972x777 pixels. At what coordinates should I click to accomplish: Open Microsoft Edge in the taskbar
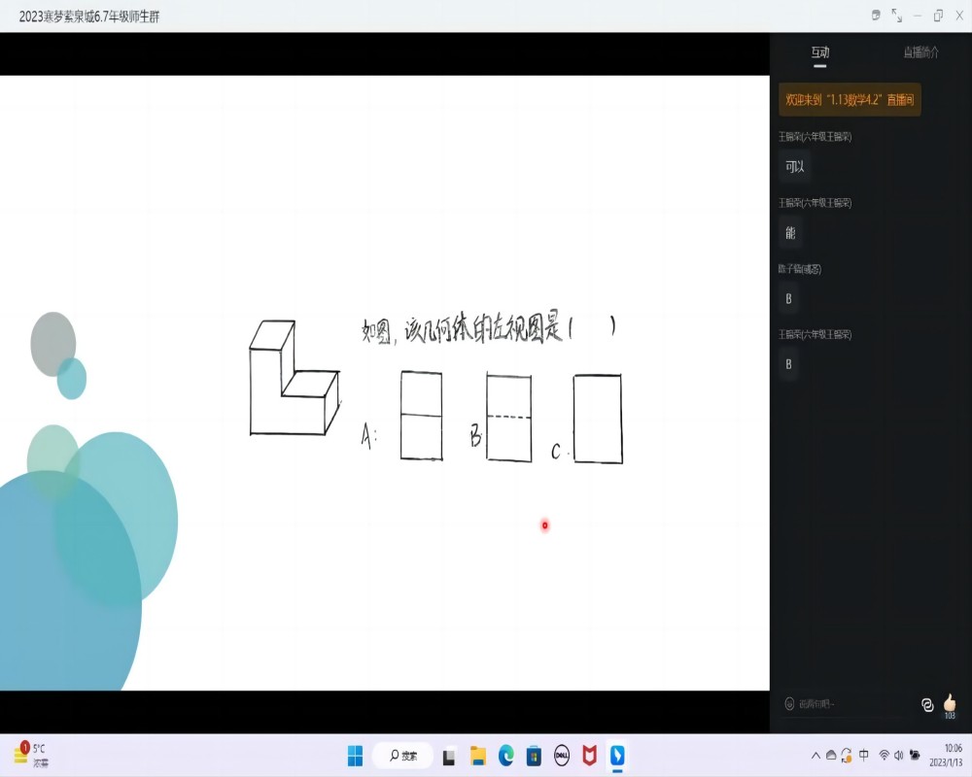[x=505, y=755]
